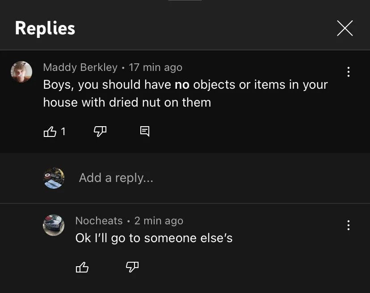The image size is (370, 293).
Task: Dislike Maddy Berkley's comment
Action: (x=100, y=132)
